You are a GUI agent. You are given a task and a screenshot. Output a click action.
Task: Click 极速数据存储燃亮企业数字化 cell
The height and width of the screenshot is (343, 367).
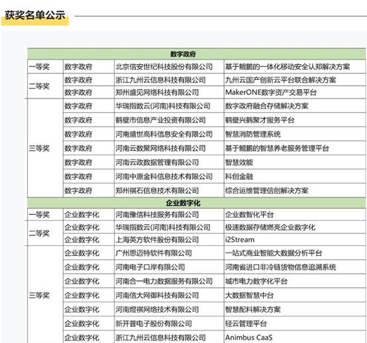295,227
